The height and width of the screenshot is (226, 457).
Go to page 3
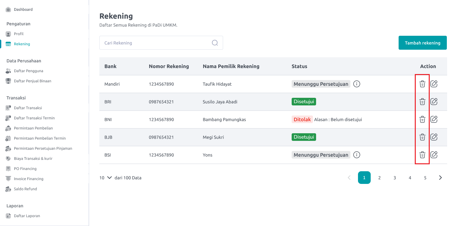(x=395, y=178)
